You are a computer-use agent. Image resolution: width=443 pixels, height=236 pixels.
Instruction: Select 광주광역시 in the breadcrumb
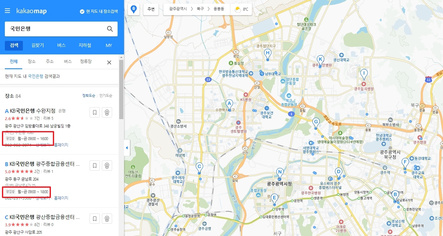pyautogui.click(x=178, y=9)
